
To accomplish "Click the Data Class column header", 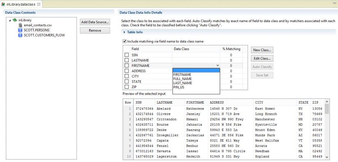I will coord(196,49).
